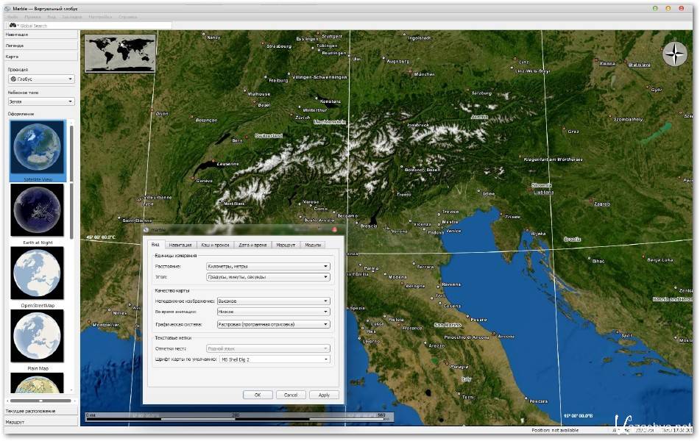Select the Satellite View theme
Image resolution: width=700 pixels, height=441 pixels.
coord(37,150)
